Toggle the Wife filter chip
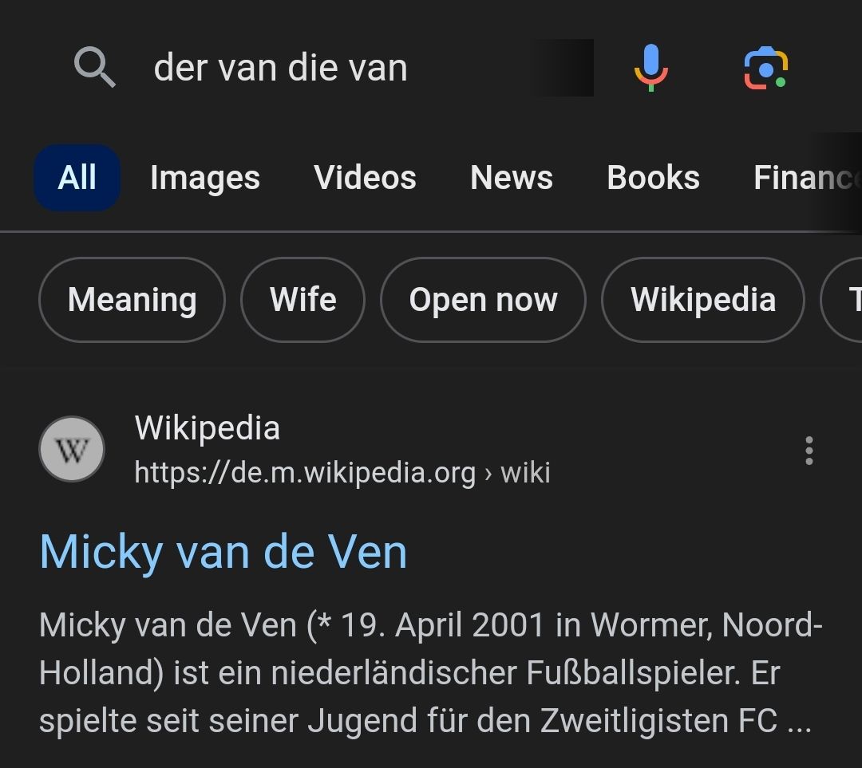 tap(302, 300)
